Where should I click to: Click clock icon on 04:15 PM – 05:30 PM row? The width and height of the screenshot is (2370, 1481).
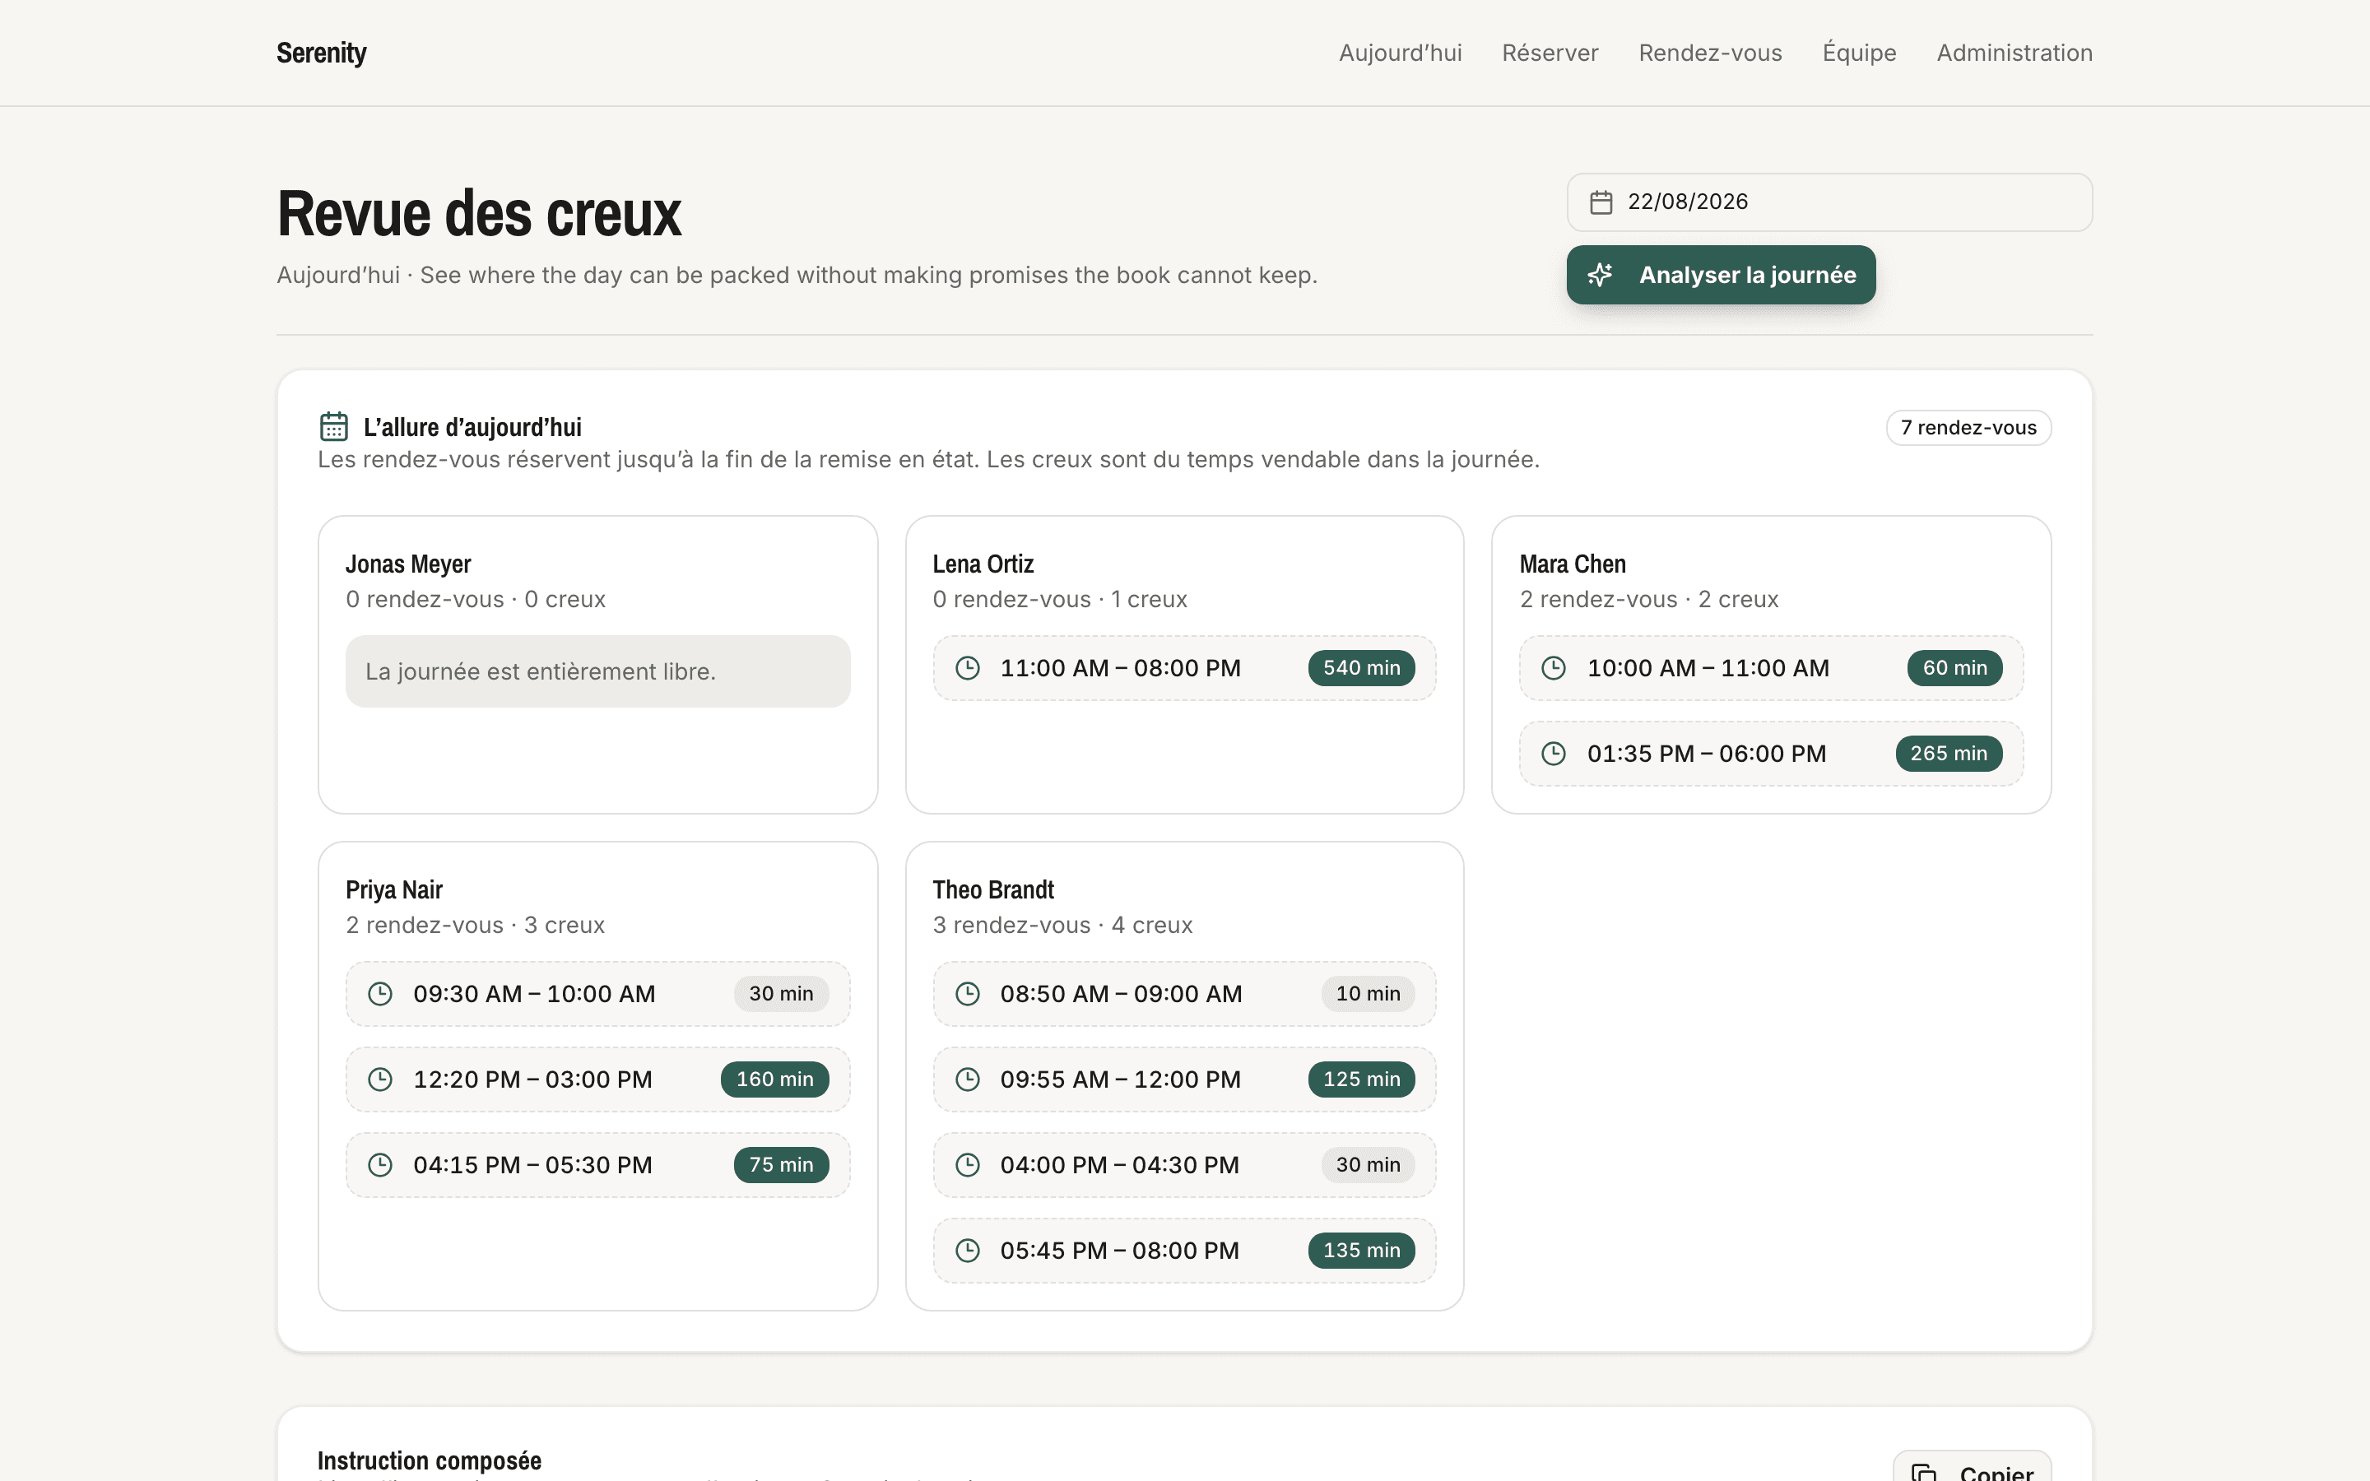pos(380,1164)
